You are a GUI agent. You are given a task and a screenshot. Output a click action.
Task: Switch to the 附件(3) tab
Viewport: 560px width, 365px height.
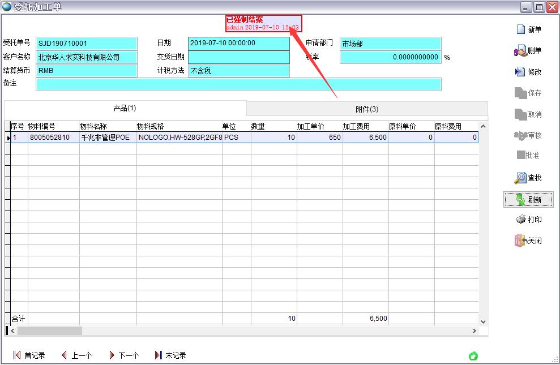coord(367,109)
